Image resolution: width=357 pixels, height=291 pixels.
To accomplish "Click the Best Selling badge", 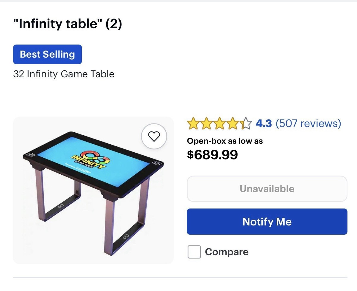I will tap(47, 54).
